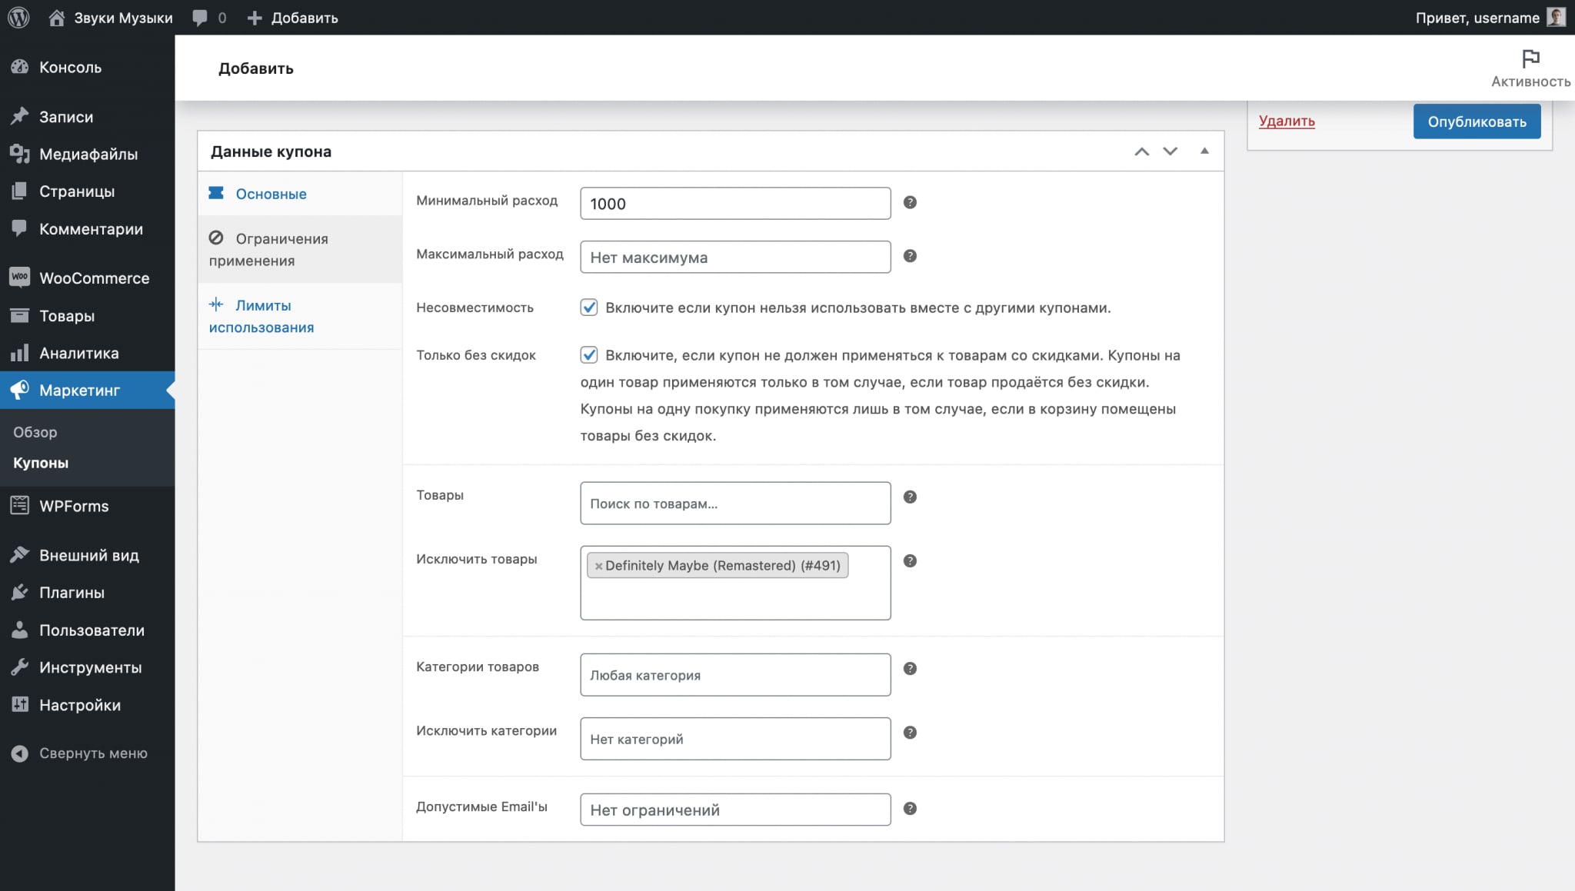Click the Плагины plug icon

tap(20, 592)
